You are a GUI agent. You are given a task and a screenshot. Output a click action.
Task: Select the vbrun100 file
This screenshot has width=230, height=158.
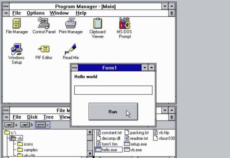point(164,138)
